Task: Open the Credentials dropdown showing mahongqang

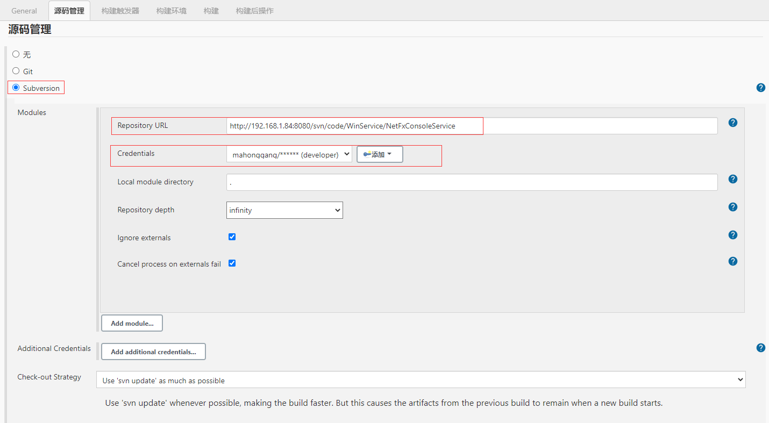Action: pyautogui.click(x=289, y=154)
